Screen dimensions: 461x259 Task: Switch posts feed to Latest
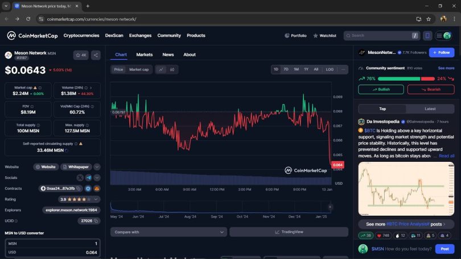(430, 109)
